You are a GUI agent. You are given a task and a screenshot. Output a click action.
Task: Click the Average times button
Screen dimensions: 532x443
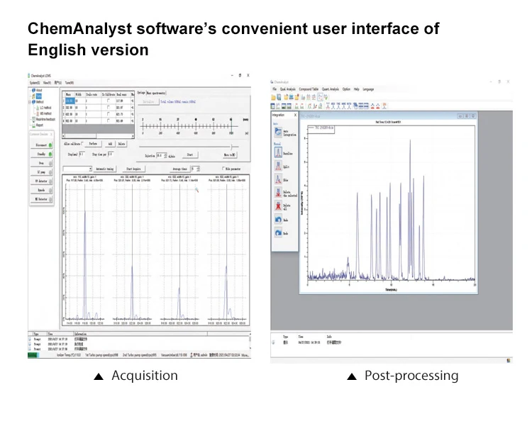[x=180, y=169]
